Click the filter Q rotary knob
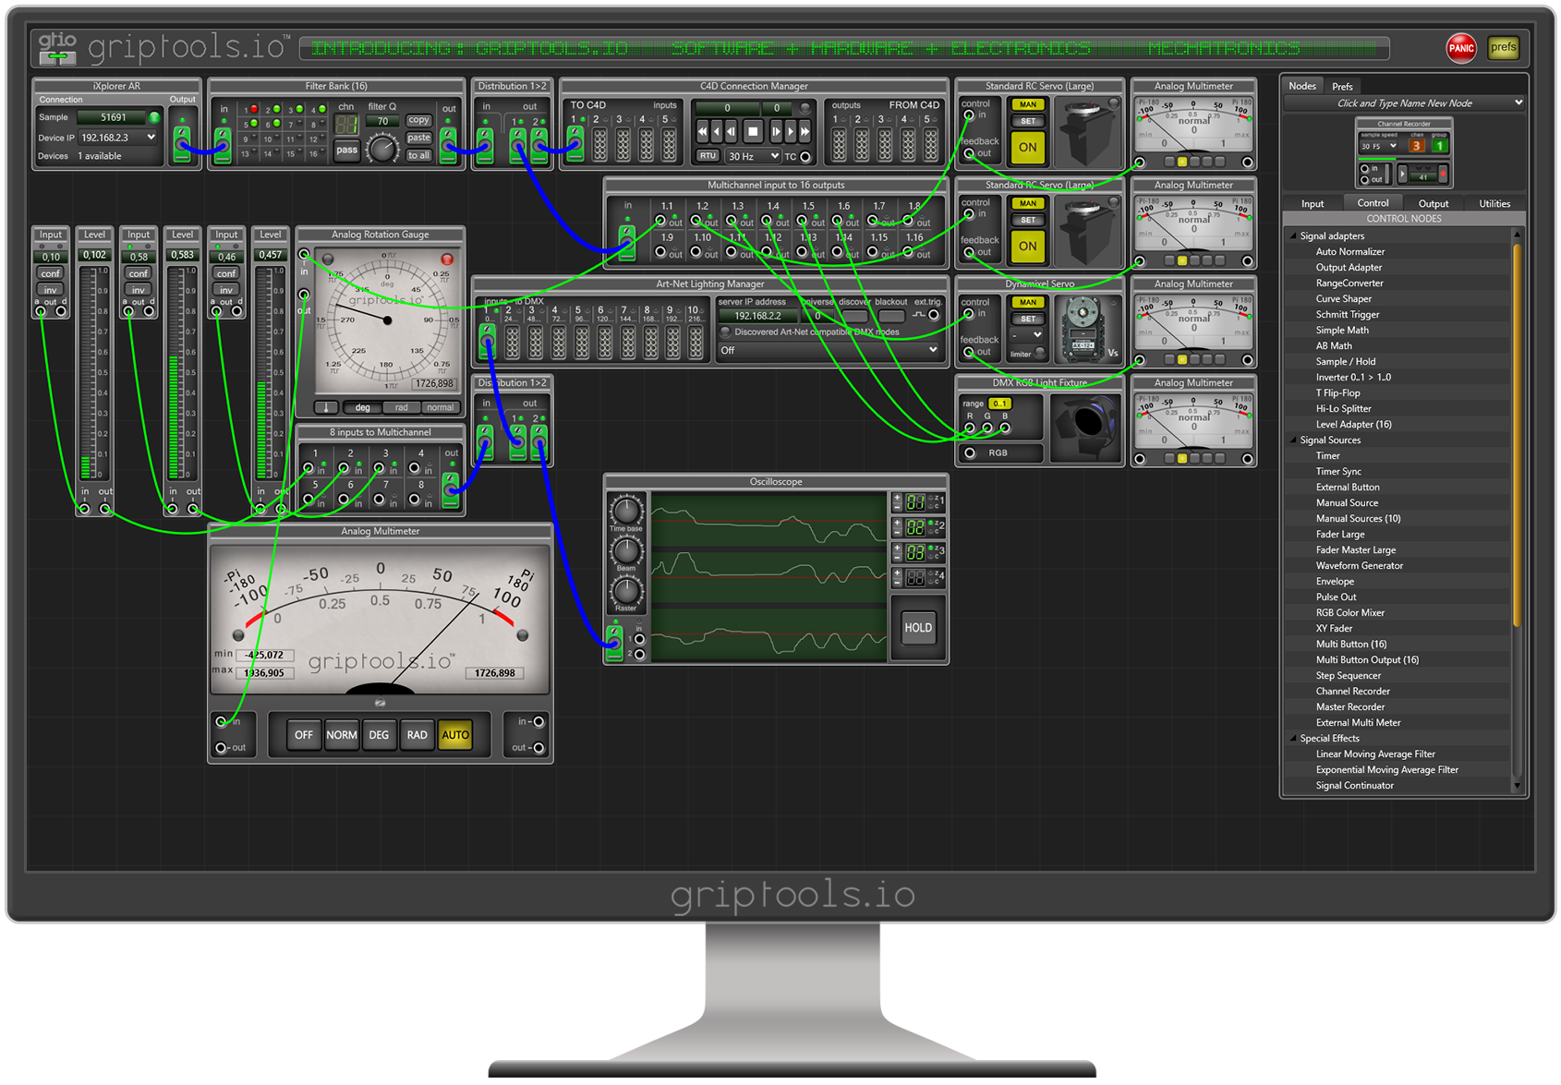1561x1085 pixels. [382, 148]
